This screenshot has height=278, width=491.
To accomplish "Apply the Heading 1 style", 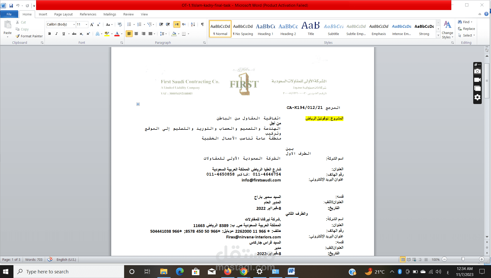I will tap(265, 29).
